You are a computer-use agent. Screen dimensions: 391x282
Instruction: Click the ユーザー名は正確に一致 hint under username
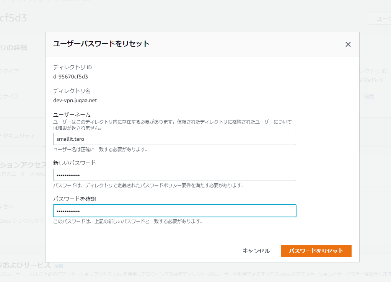coord(100,149)
